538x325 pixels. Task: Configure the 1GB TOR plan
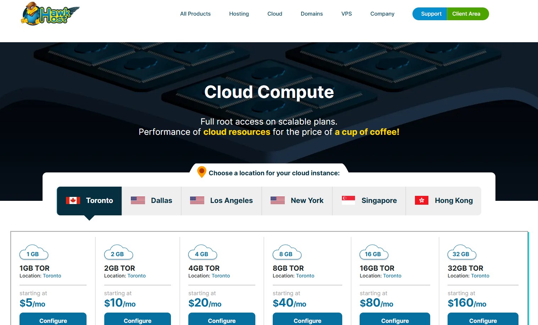(x=53, y=319)
